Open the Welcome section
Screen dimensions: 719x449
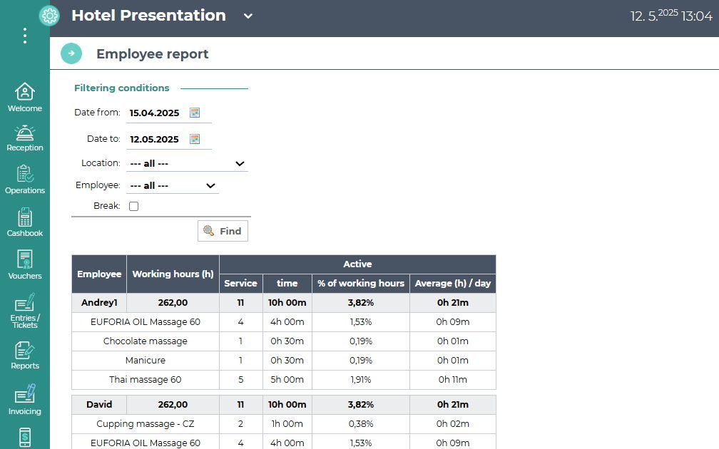point(25,98)
